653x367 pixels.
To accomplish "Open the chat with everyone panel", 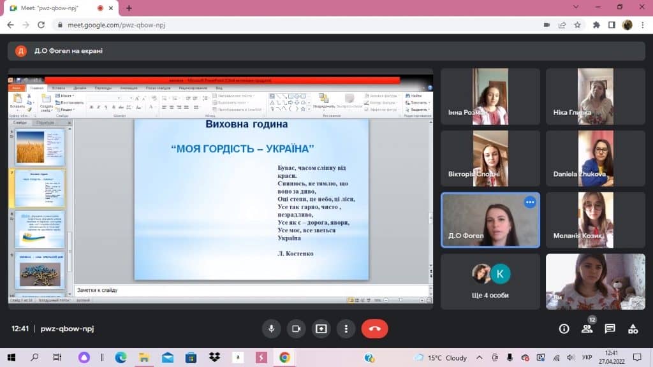I will tap(610, 329).
